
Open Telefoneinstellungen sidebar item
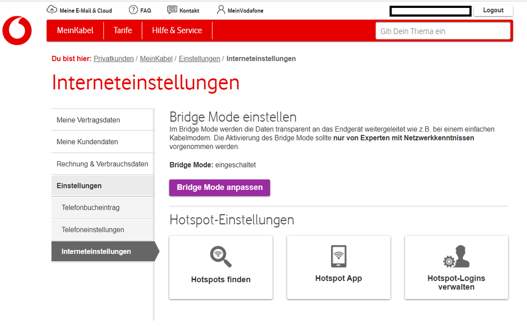[x=102, y=230]
